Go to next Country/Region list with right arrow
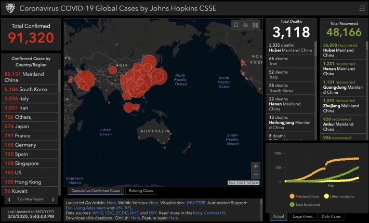Image resolution: width=369 pixels, height=223 pixels. point(53,199)
